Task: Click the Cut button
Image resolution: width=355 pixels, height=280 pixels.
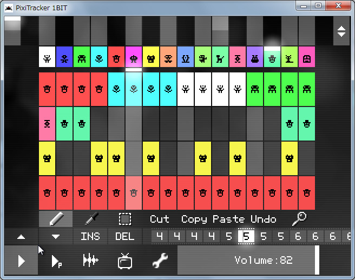Action: [160, 219]
